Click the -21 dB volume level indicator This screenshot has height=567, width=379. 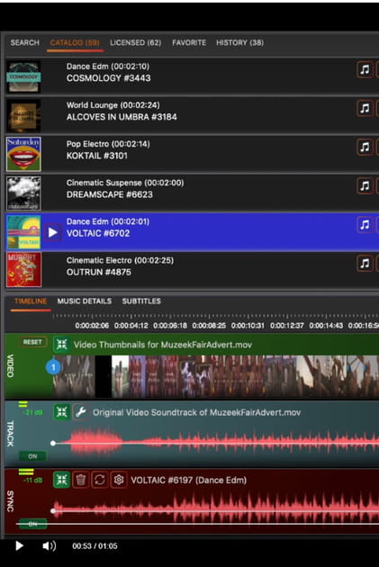coord(32,412)
